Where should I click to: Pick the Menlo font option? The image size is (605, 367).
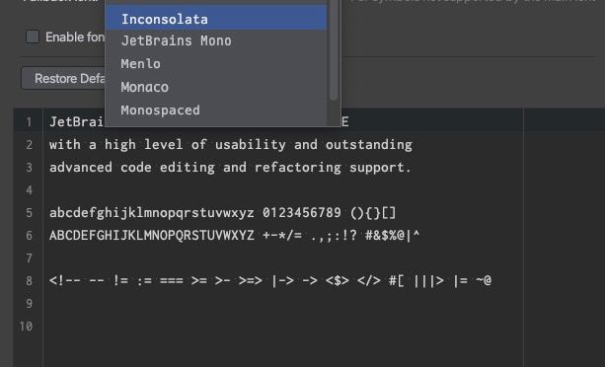coord(216,63)
